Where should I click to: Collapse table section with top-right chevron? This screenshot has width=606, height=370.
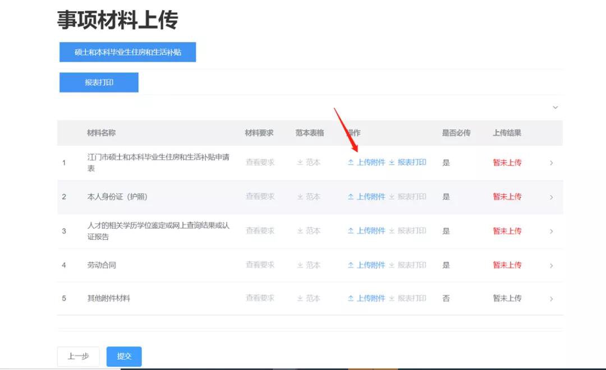pyautogui.click(x=555, y=107)
